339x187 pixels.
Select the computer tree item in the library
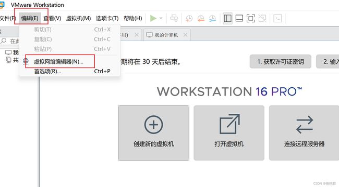[x=12, y=52]
